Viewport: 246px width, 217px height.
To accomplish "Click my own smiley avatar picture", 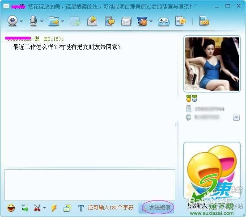I will coord(212,171).
